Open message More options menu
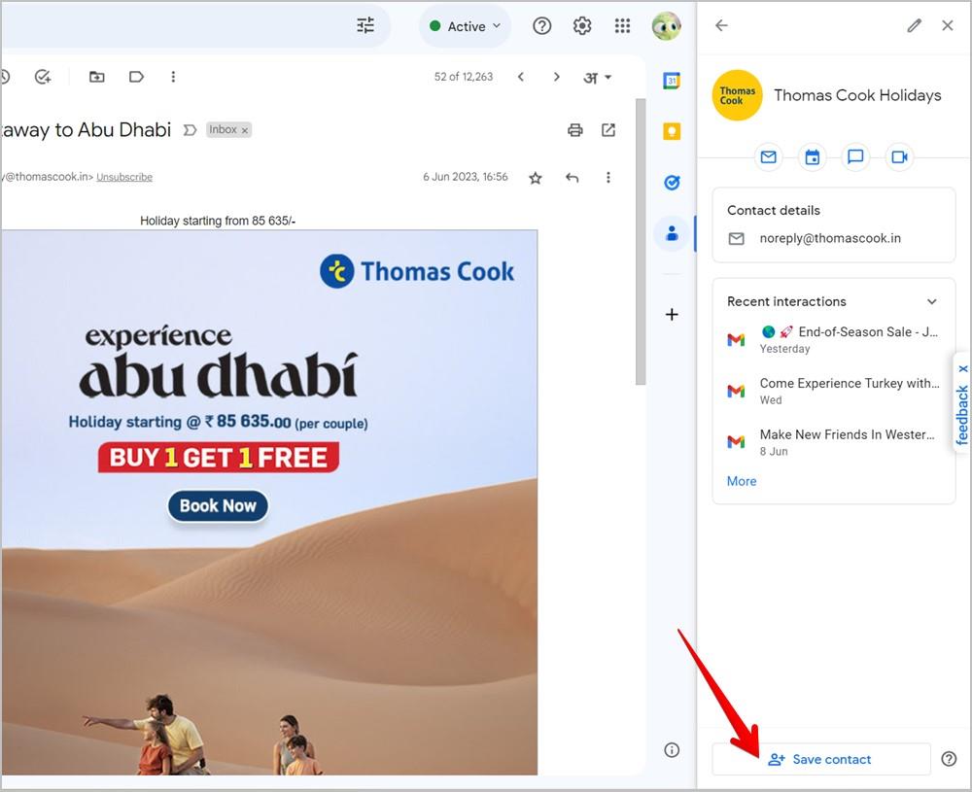This screenshot has height=792, width=972. (608, 178)
